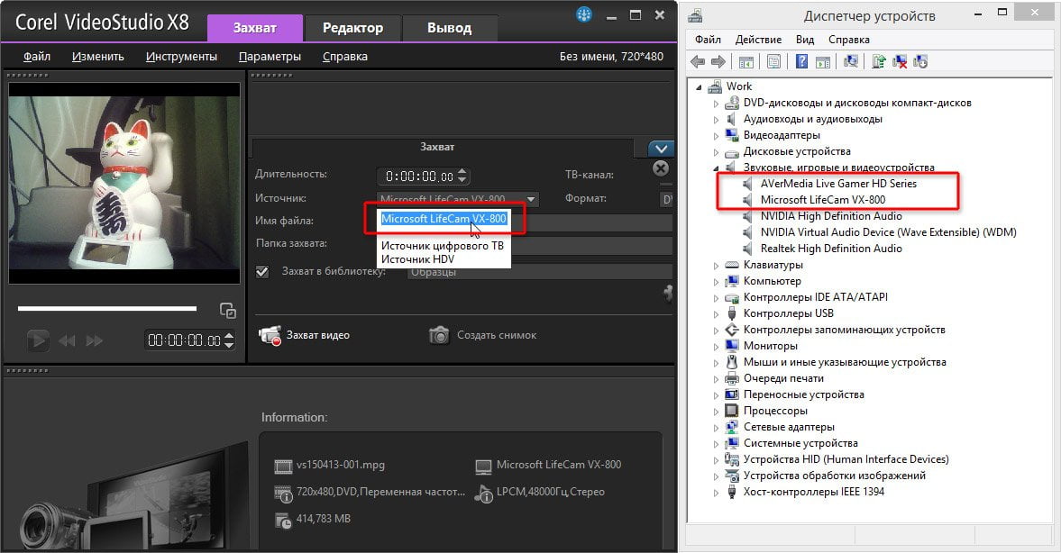Open the Действие menu in Device Manager
This screenshot has height=553, width=1061.
pyautogui.click(x=758, y=40)
